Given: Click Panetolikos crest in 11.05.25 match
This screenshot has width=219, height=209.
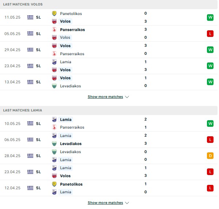Looking at the screenshot, I should [54, 14].
